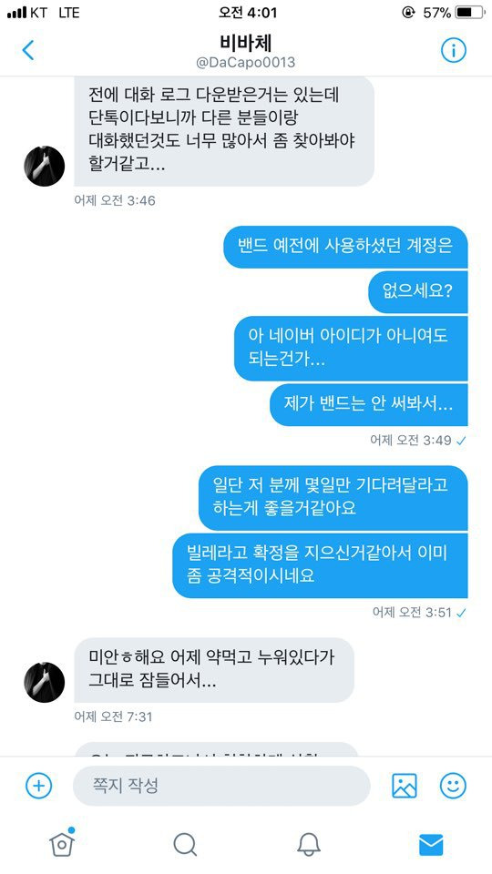Image resolution: width=492 pixels, height=874 pixels.
Task: Select the Messages envelope tab
Action: 431,845
